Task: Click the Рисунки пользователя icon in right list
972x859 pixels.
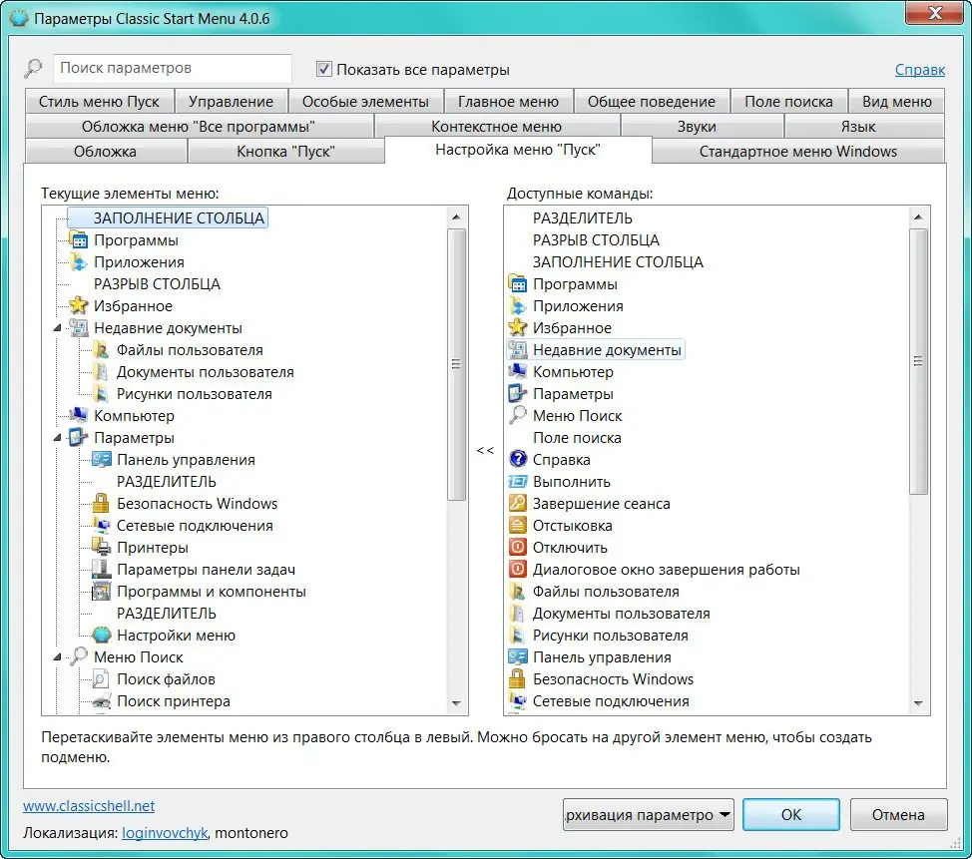Action: click(518, 635)
